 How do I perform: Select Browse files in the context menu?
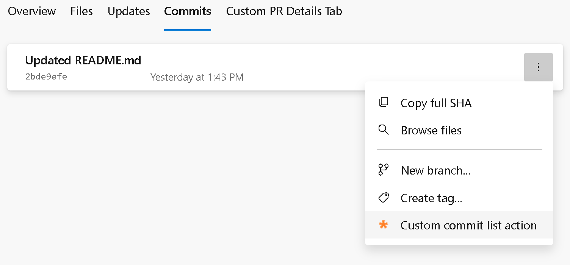pyautogui.click(x=431, y=130)
